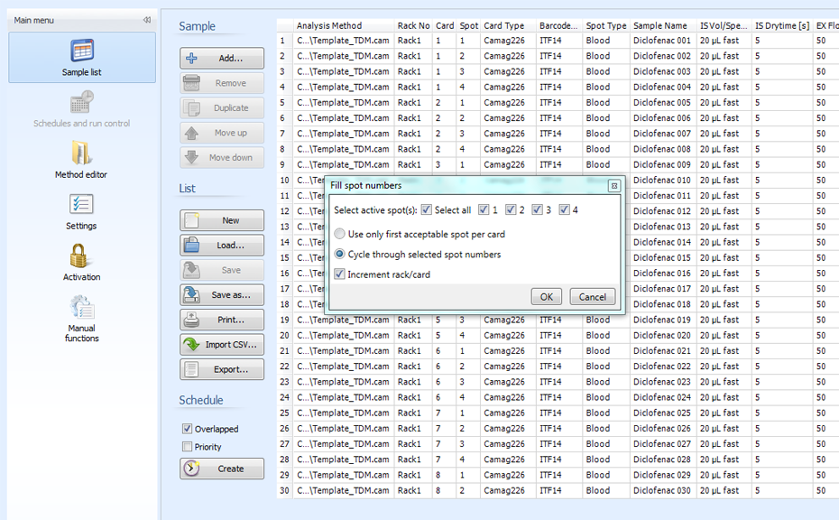Import samples from CSV file
This screenshot has height=520, width=839.
[x=221, y=343]
